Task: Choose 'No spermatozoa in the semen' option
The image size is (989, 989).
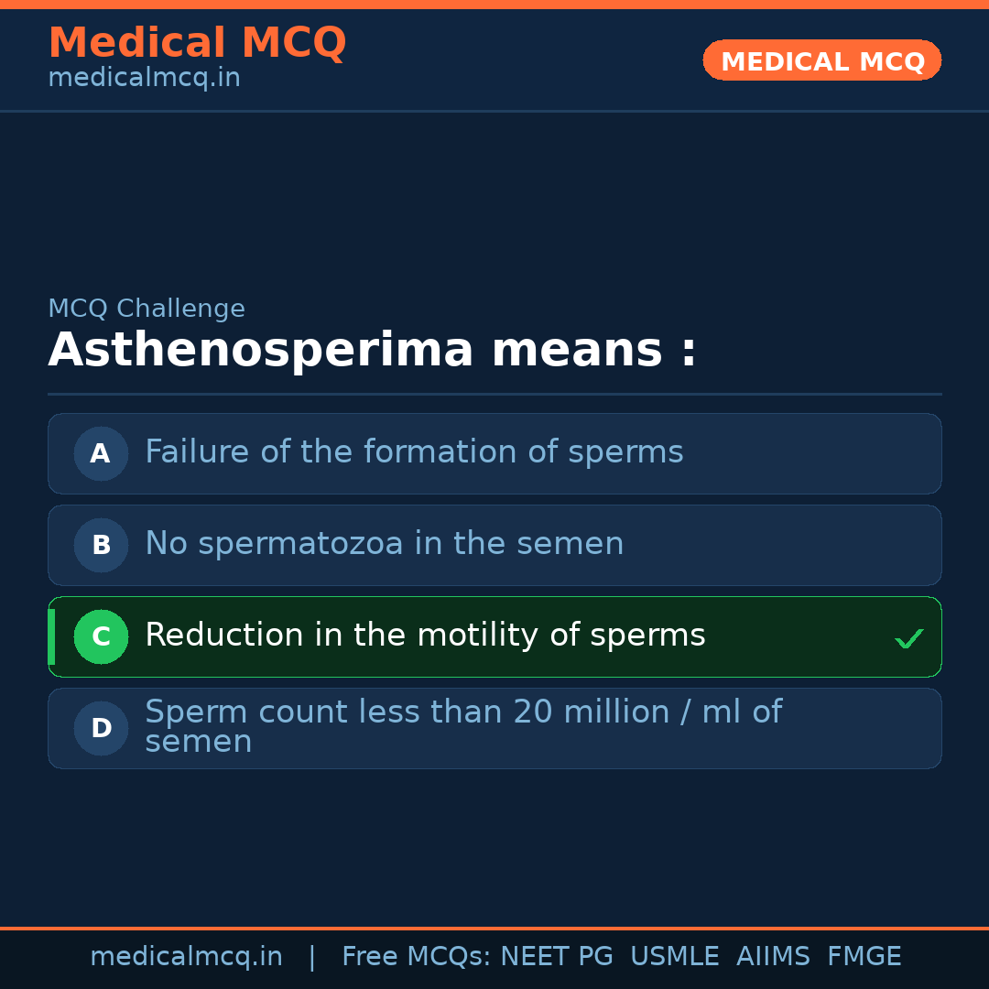Action: coord(385,544)
